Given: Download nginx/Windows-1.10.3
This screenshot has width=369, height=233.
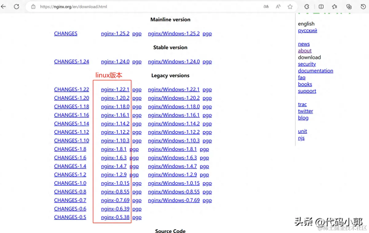Looking at the screenshot, I should 174,140.
